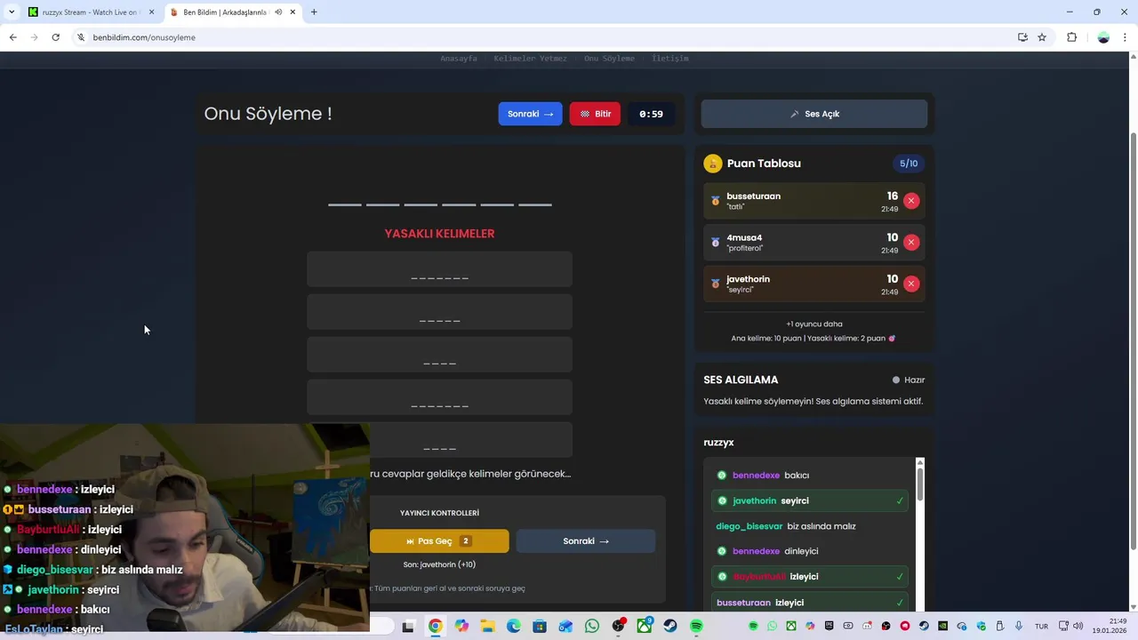Screen dimensions: 1138x640
Task: Open Microsoft Store from the taskbar
Action: point(540,627)
